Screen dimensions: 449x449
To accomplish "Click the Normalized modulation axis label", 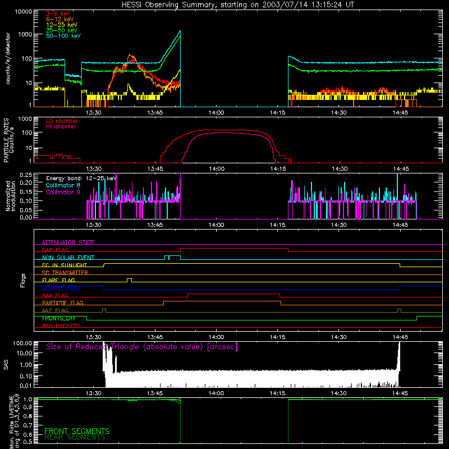I will point(11,196).
